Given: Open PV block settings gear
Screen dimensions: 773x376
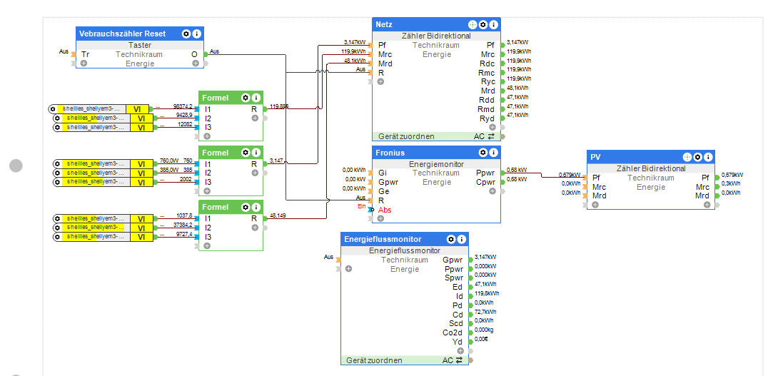Looking at the screenshot, I should point(697,157).
